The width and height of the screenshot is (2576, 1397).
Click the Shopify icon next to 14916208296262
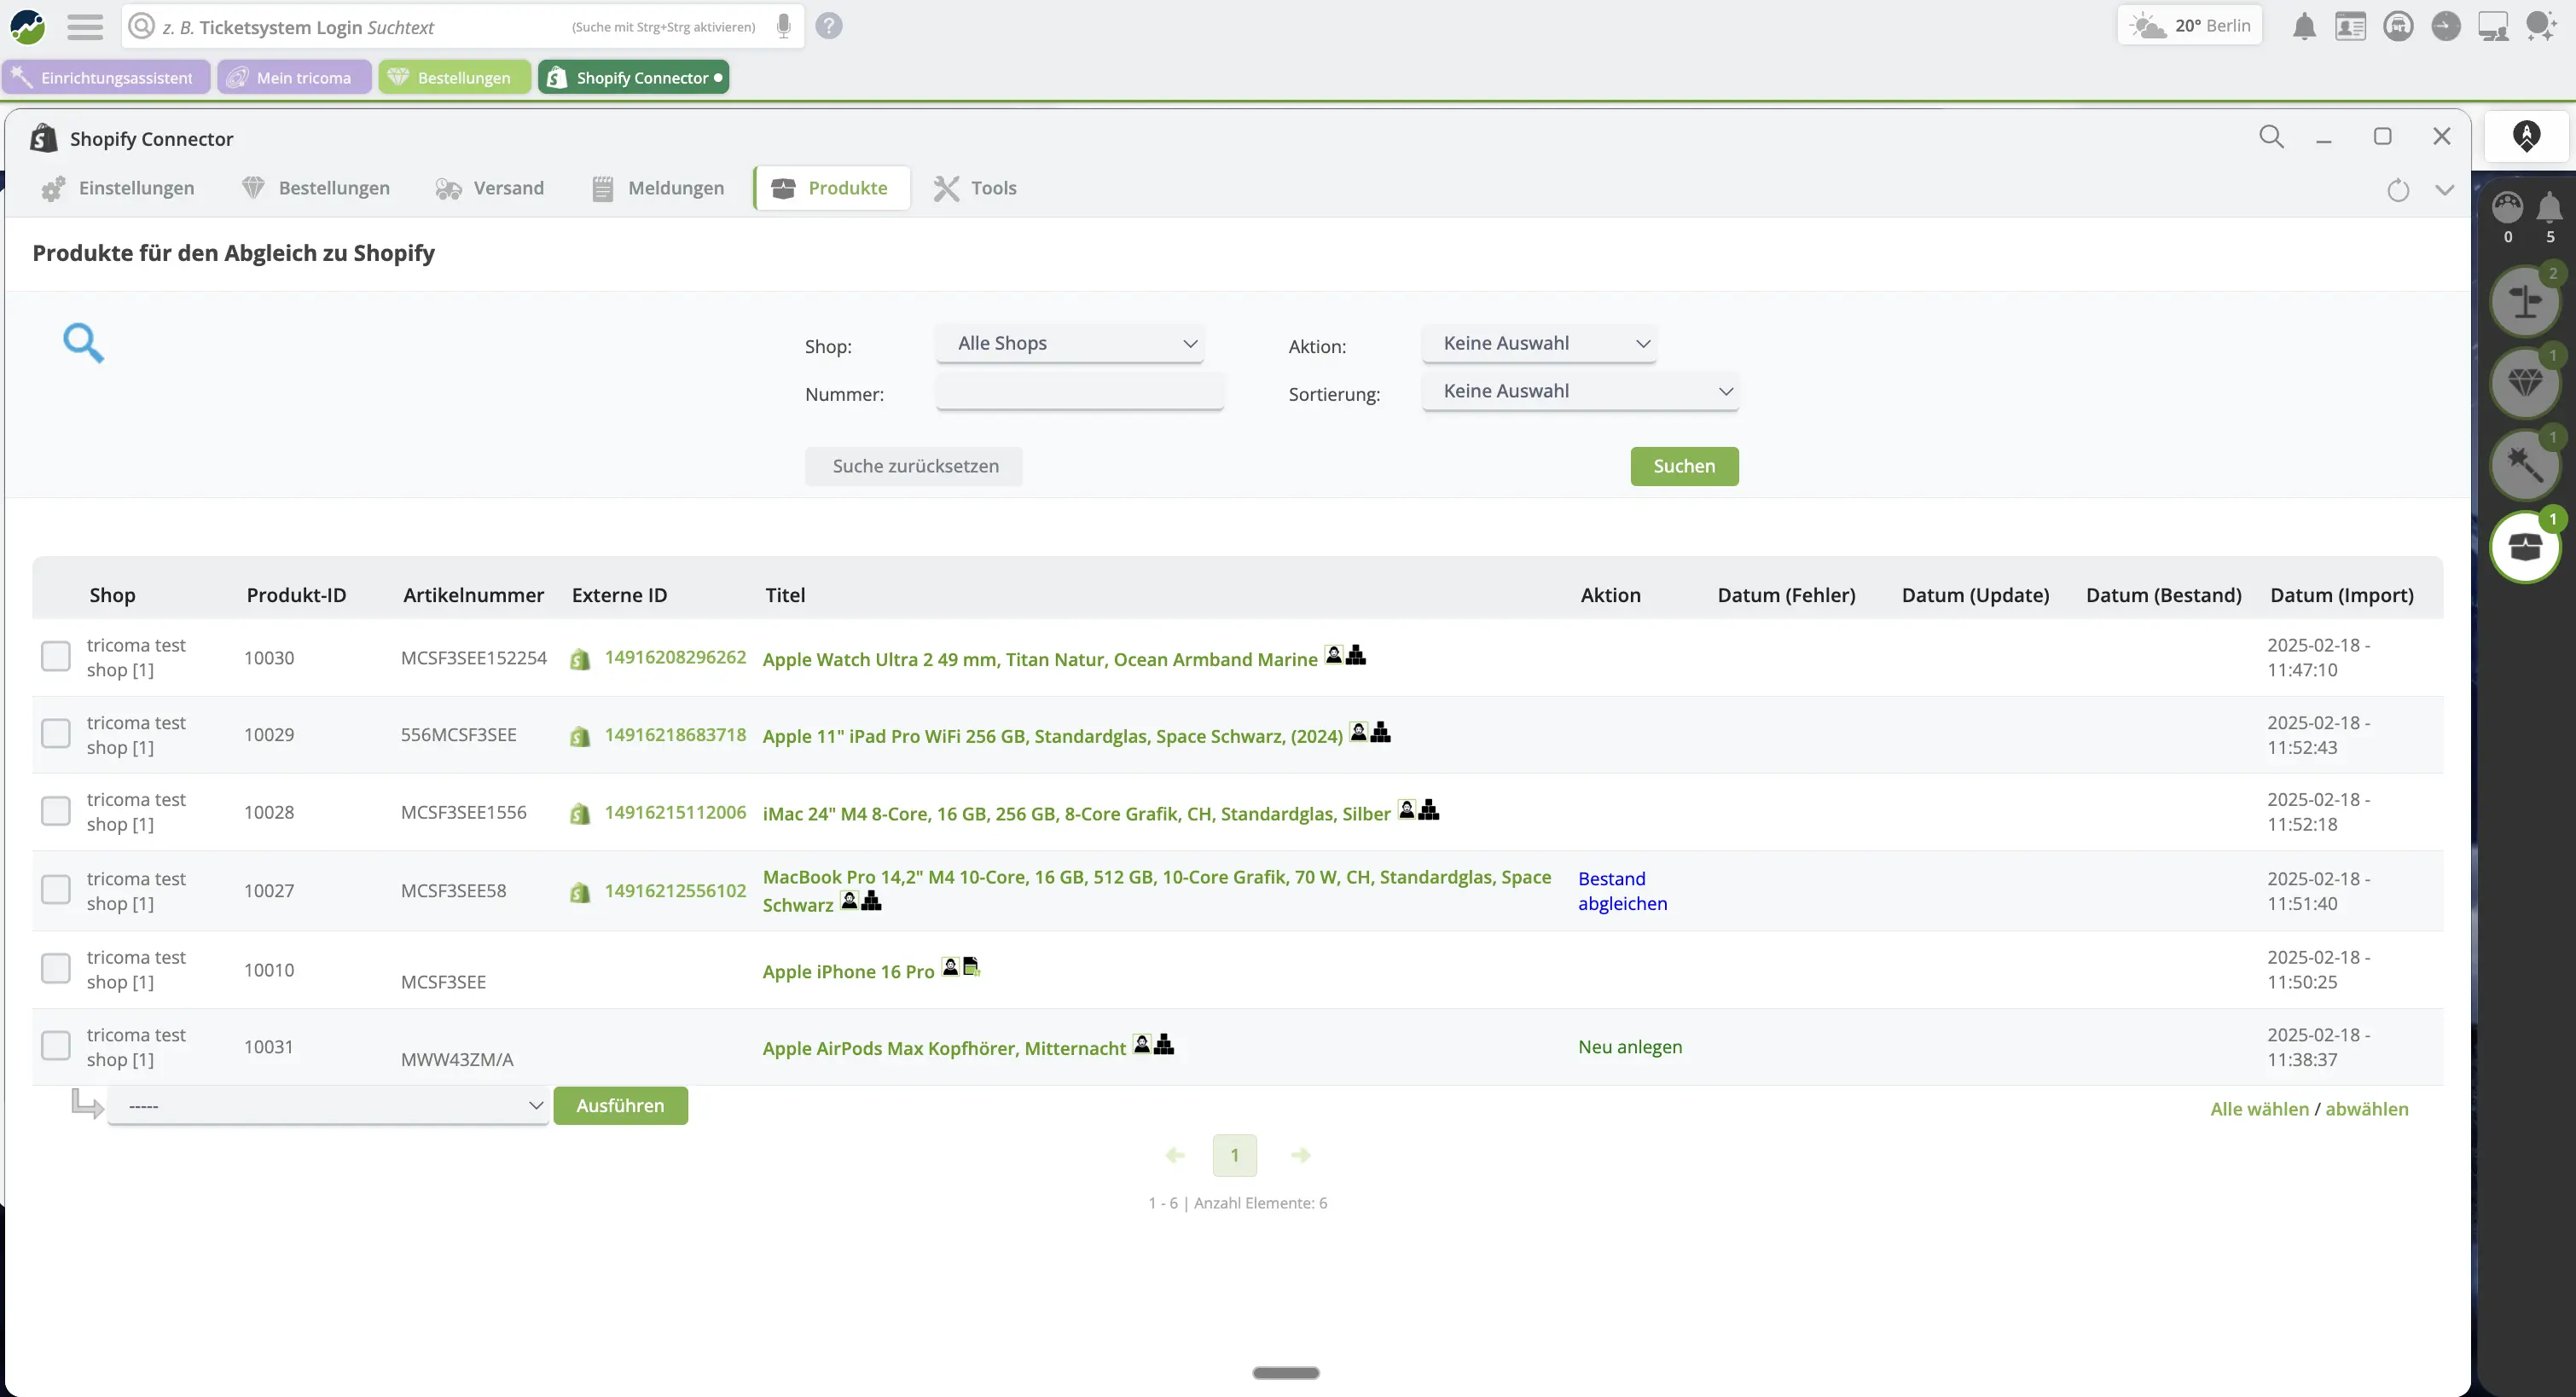pos(580,660)
